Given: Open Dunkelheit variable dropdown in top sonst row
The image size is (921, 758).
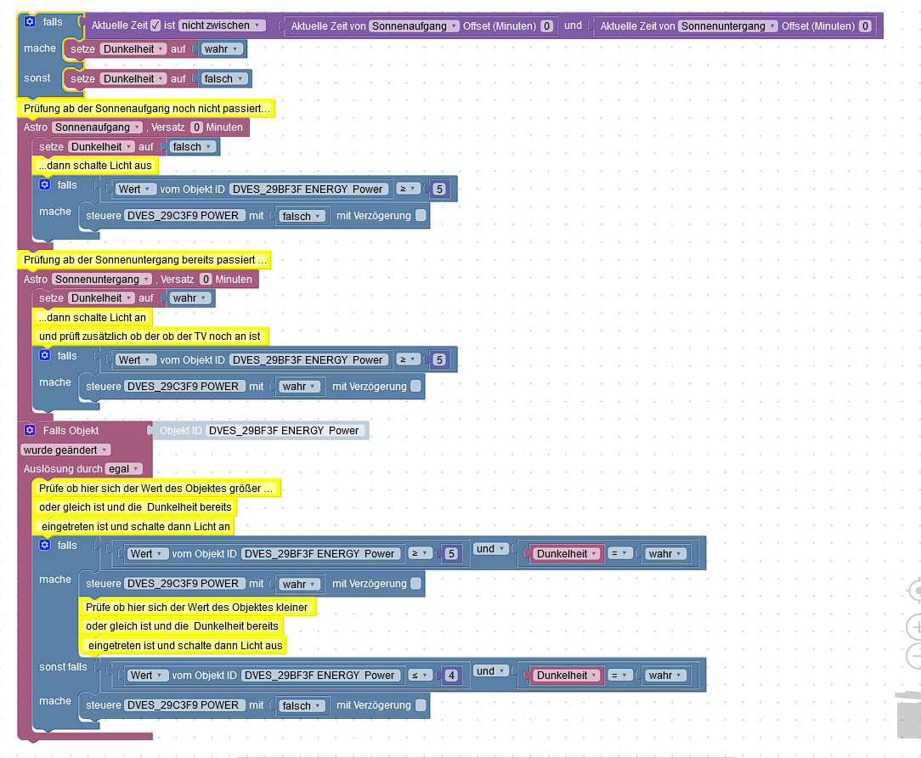Looking at the screenshot, I should pyautogui.click(x=133, y=79).
